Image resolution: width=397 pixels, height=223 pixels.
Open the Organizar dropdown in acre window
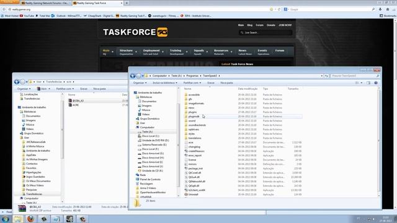[24, 89]
